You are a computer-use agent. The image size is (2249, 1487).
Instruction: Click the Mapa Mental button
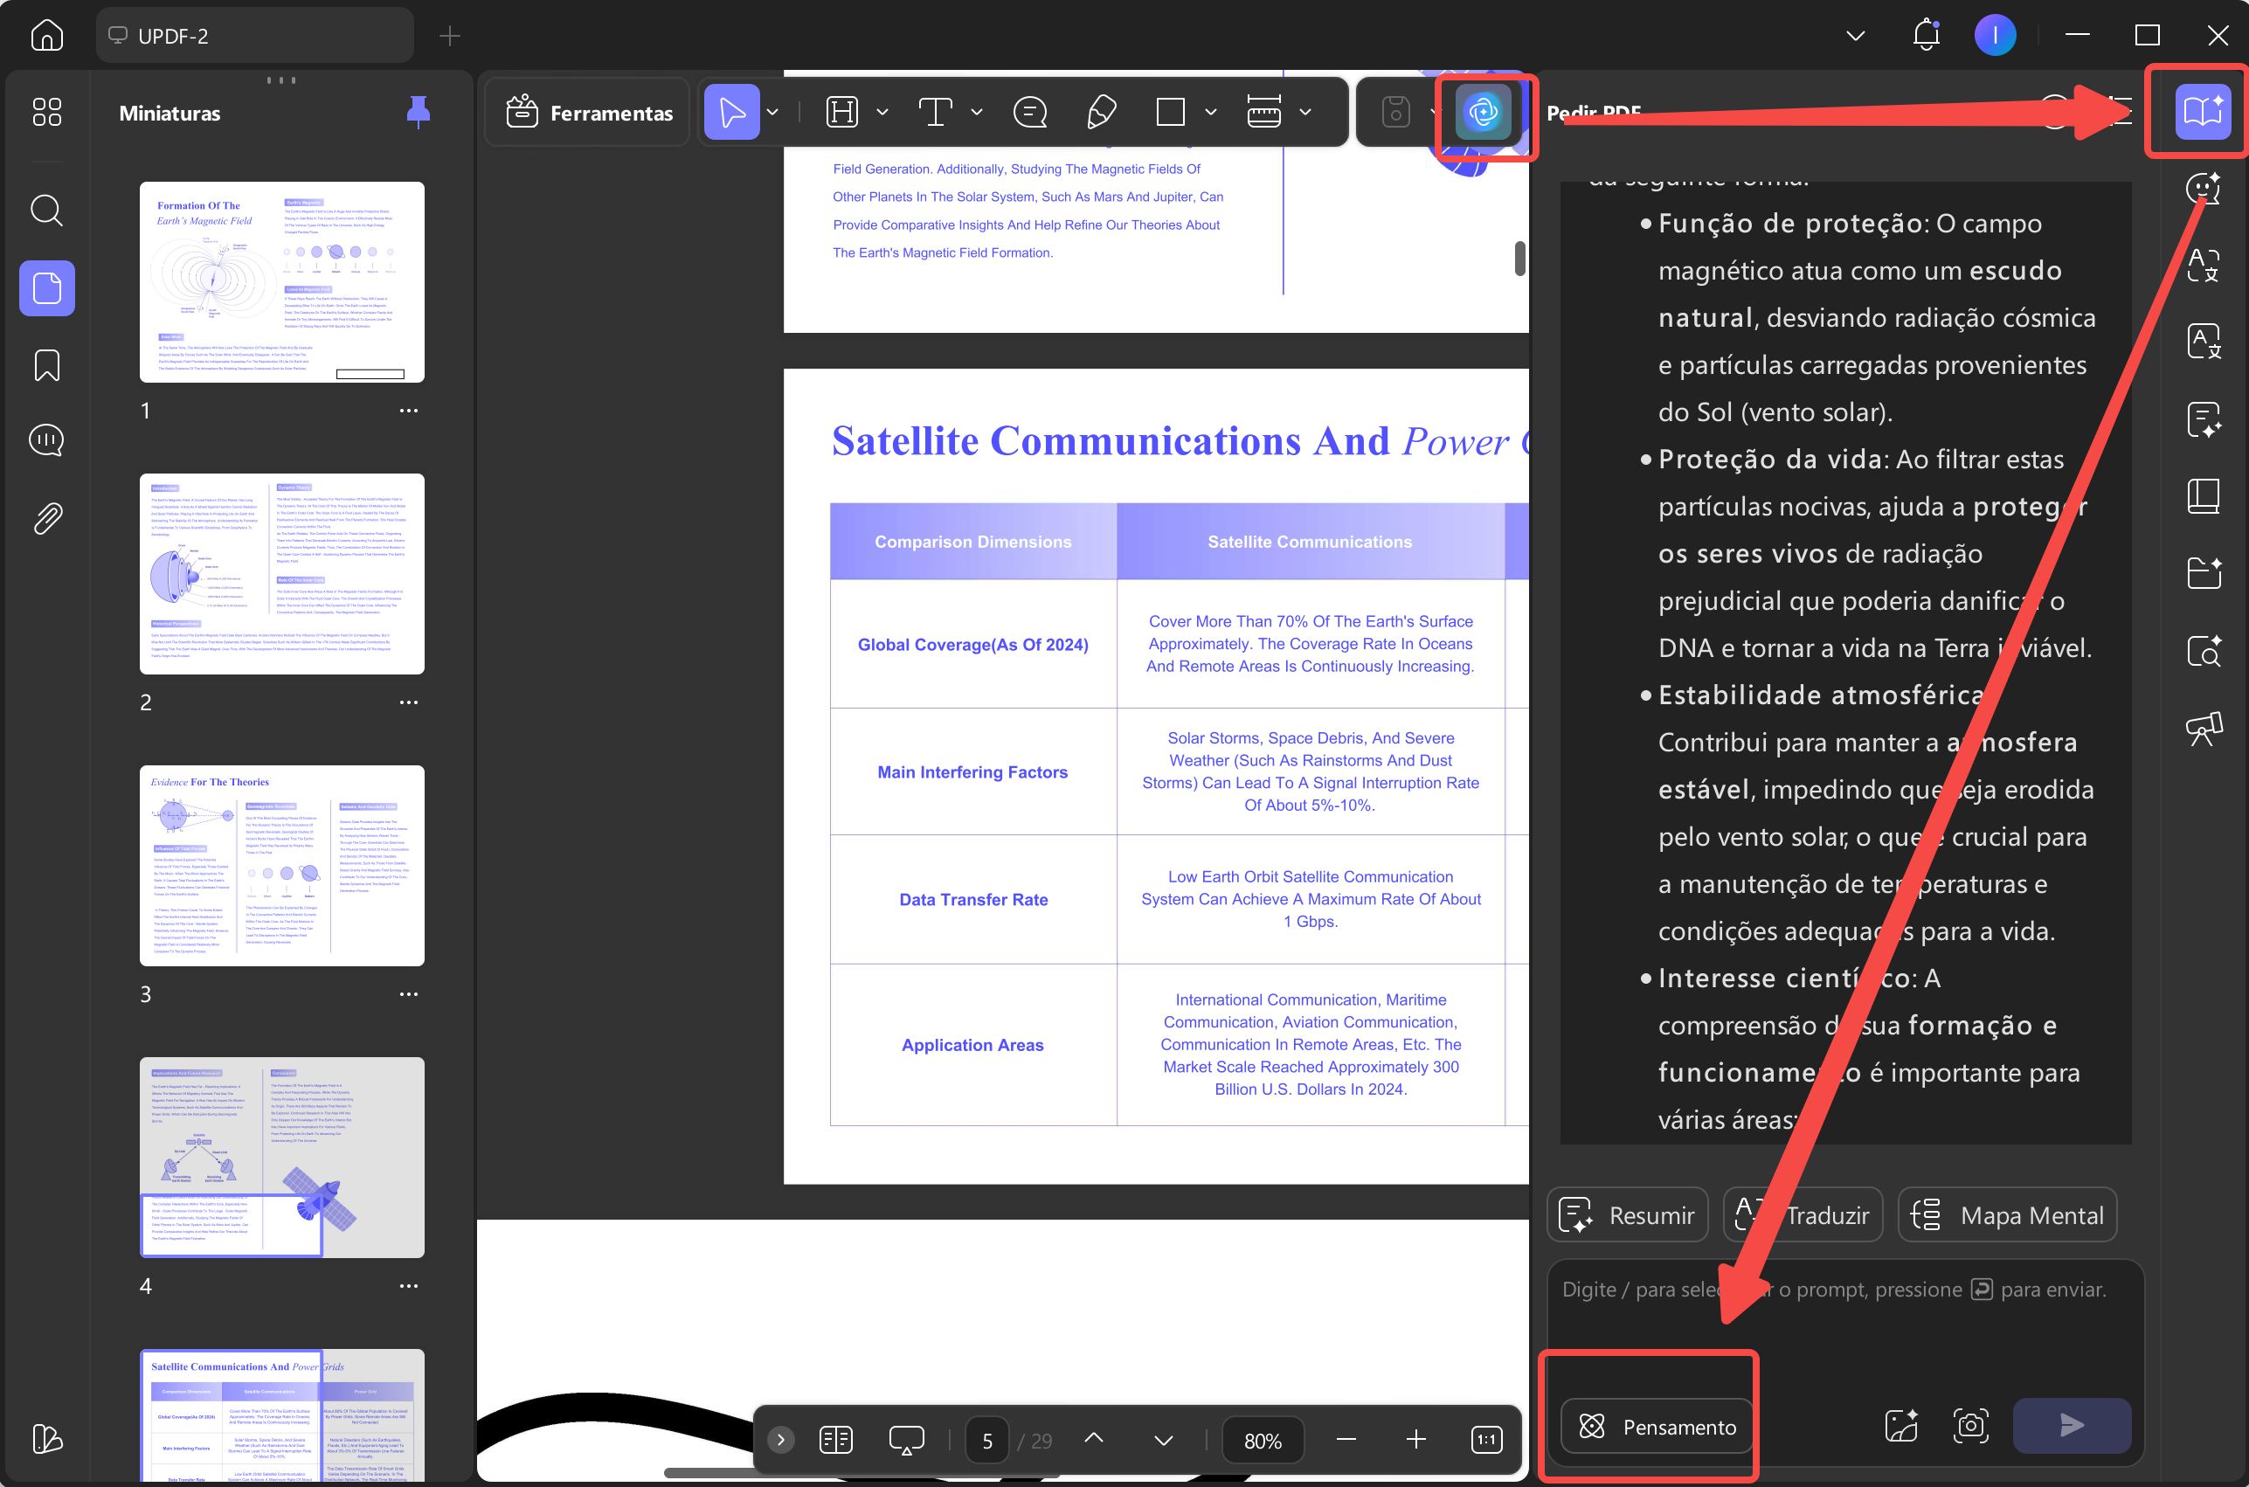click(2007, 1214)
